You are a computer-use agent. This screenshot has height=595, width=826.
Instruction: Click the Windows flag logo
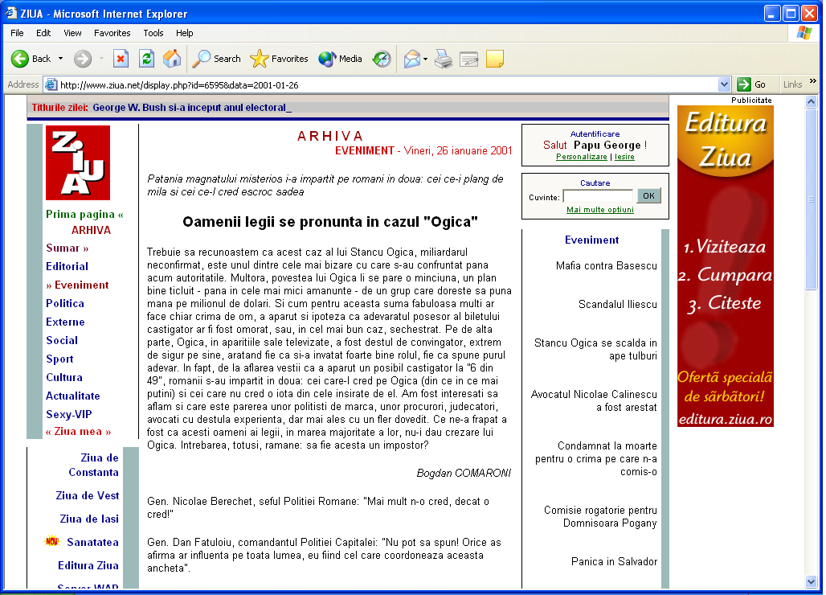coord(804,33)
